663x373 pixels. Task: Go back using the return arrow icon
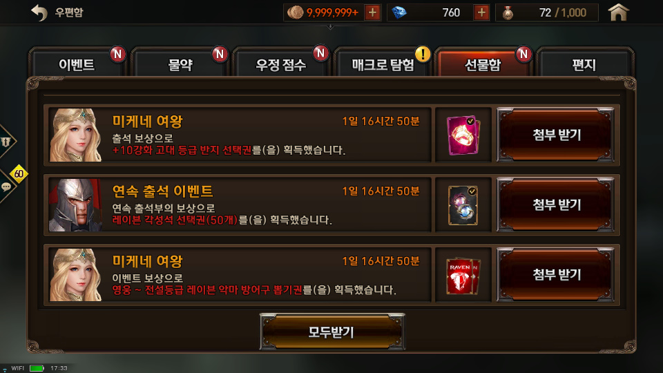pos(39,12)
